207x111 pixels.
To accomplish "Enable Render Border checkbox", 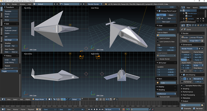I will click(x=157, y=59).
